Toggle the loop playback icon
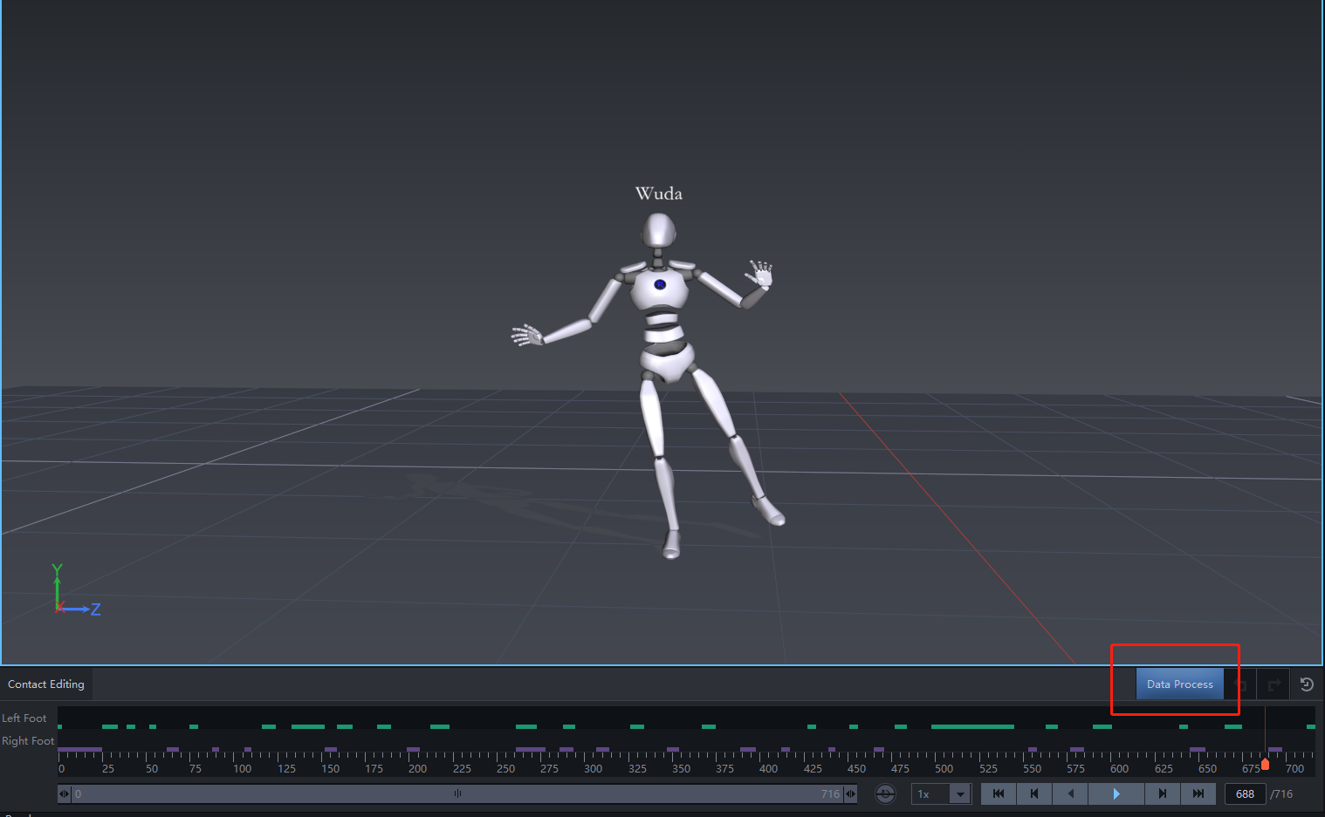The width and height of the screenshot is (1325, 817). 885,793
